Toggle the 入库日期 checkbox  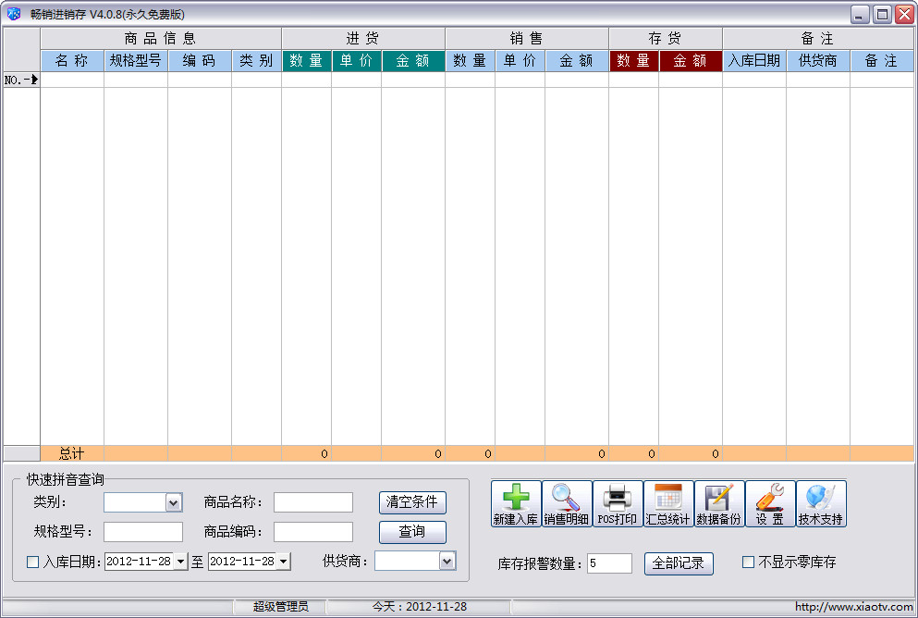point(32,562)
